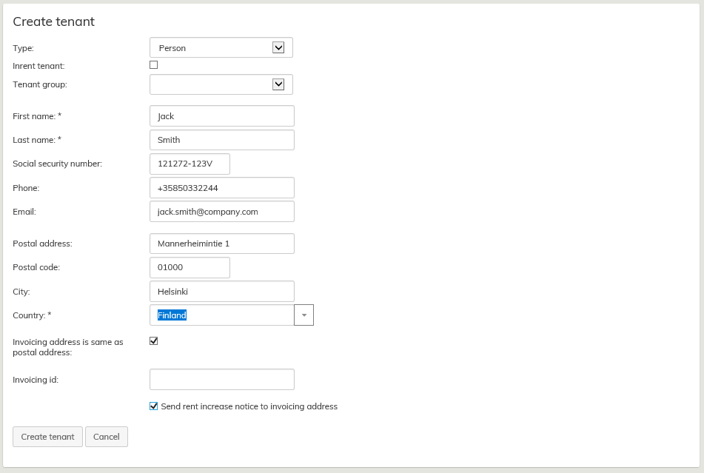Select the Postal address field Mannerheimintie 1
The image size is (704, 473).
[222, 244]
